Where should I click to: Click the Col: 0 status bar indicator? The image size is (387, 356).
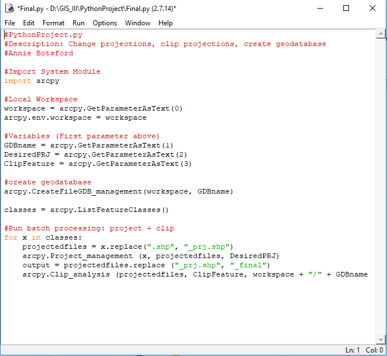[374, 350]
